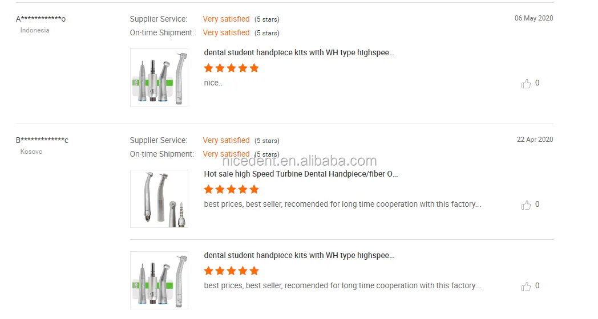The height and width of the screenshot is (319, 598).
Task: Select reviewer name B*************c
Action: pyautogui.click(x=42, y=140)
